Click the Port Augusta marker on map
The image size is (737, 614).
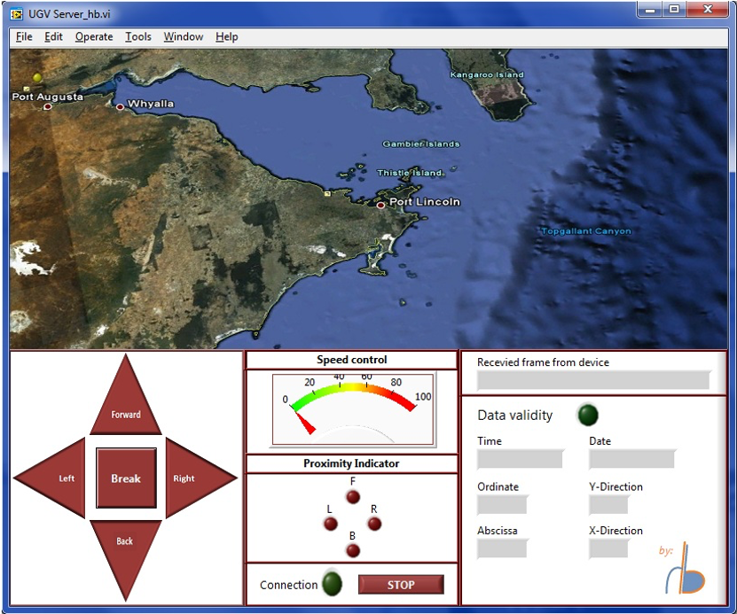click(x=48, y=107)
